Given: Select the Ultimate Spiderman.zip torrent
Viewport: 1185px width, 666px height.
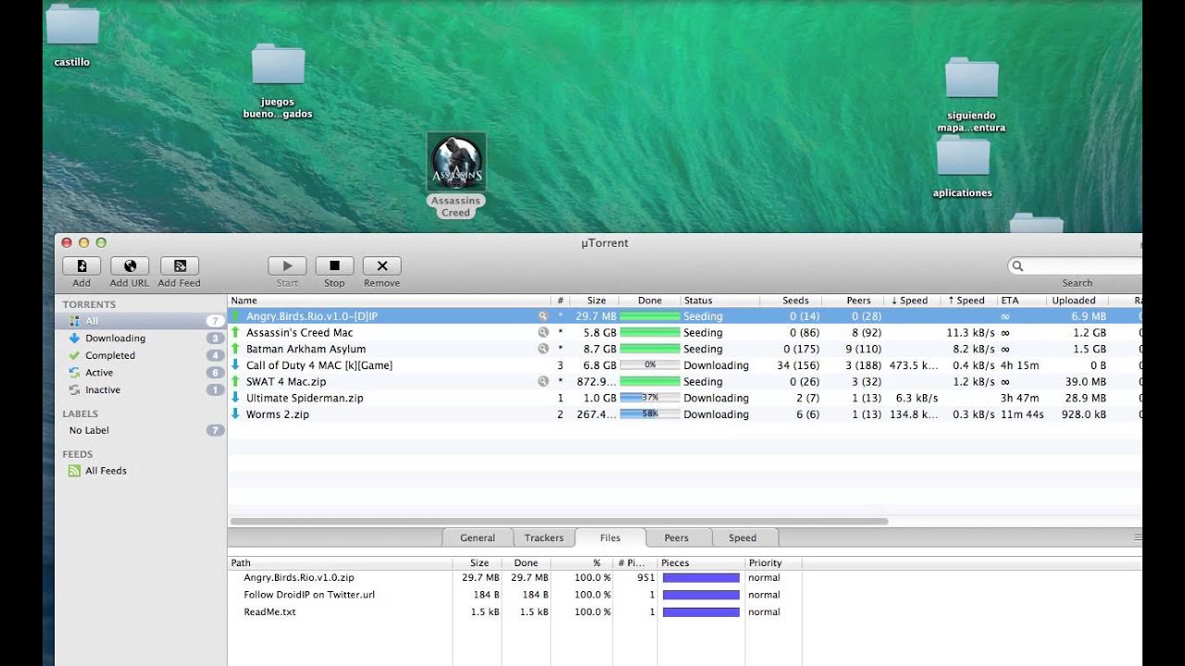Looking at the screenshot, I should (685, 398).
